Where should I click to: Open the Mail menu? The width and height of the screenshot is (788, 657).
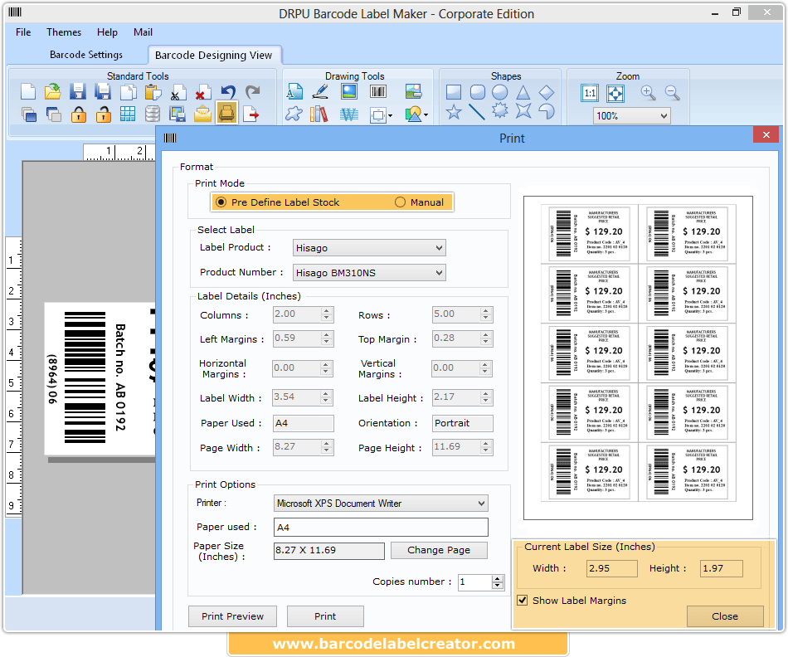[x=143, y=32]
